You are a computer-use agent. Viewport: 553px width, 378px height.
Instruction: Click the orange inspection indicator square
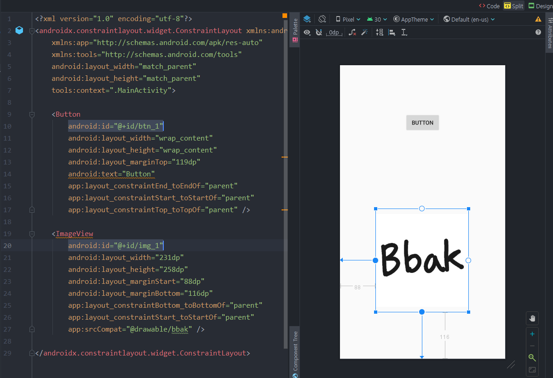(285, 16)
